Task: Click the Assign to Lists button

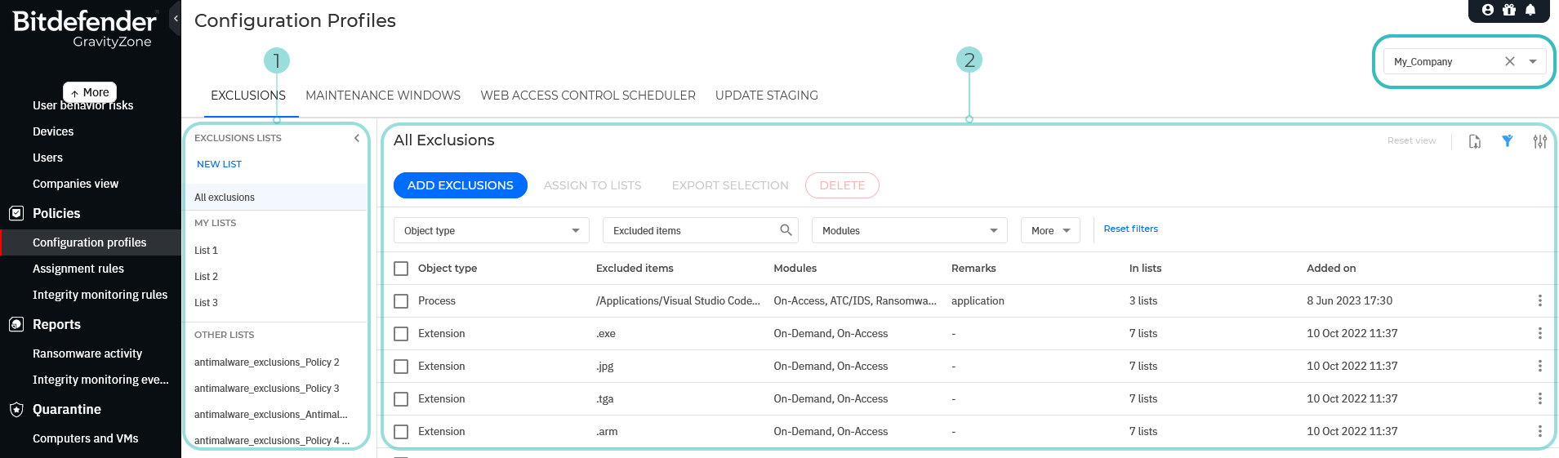Action: [x=593, y=185]
